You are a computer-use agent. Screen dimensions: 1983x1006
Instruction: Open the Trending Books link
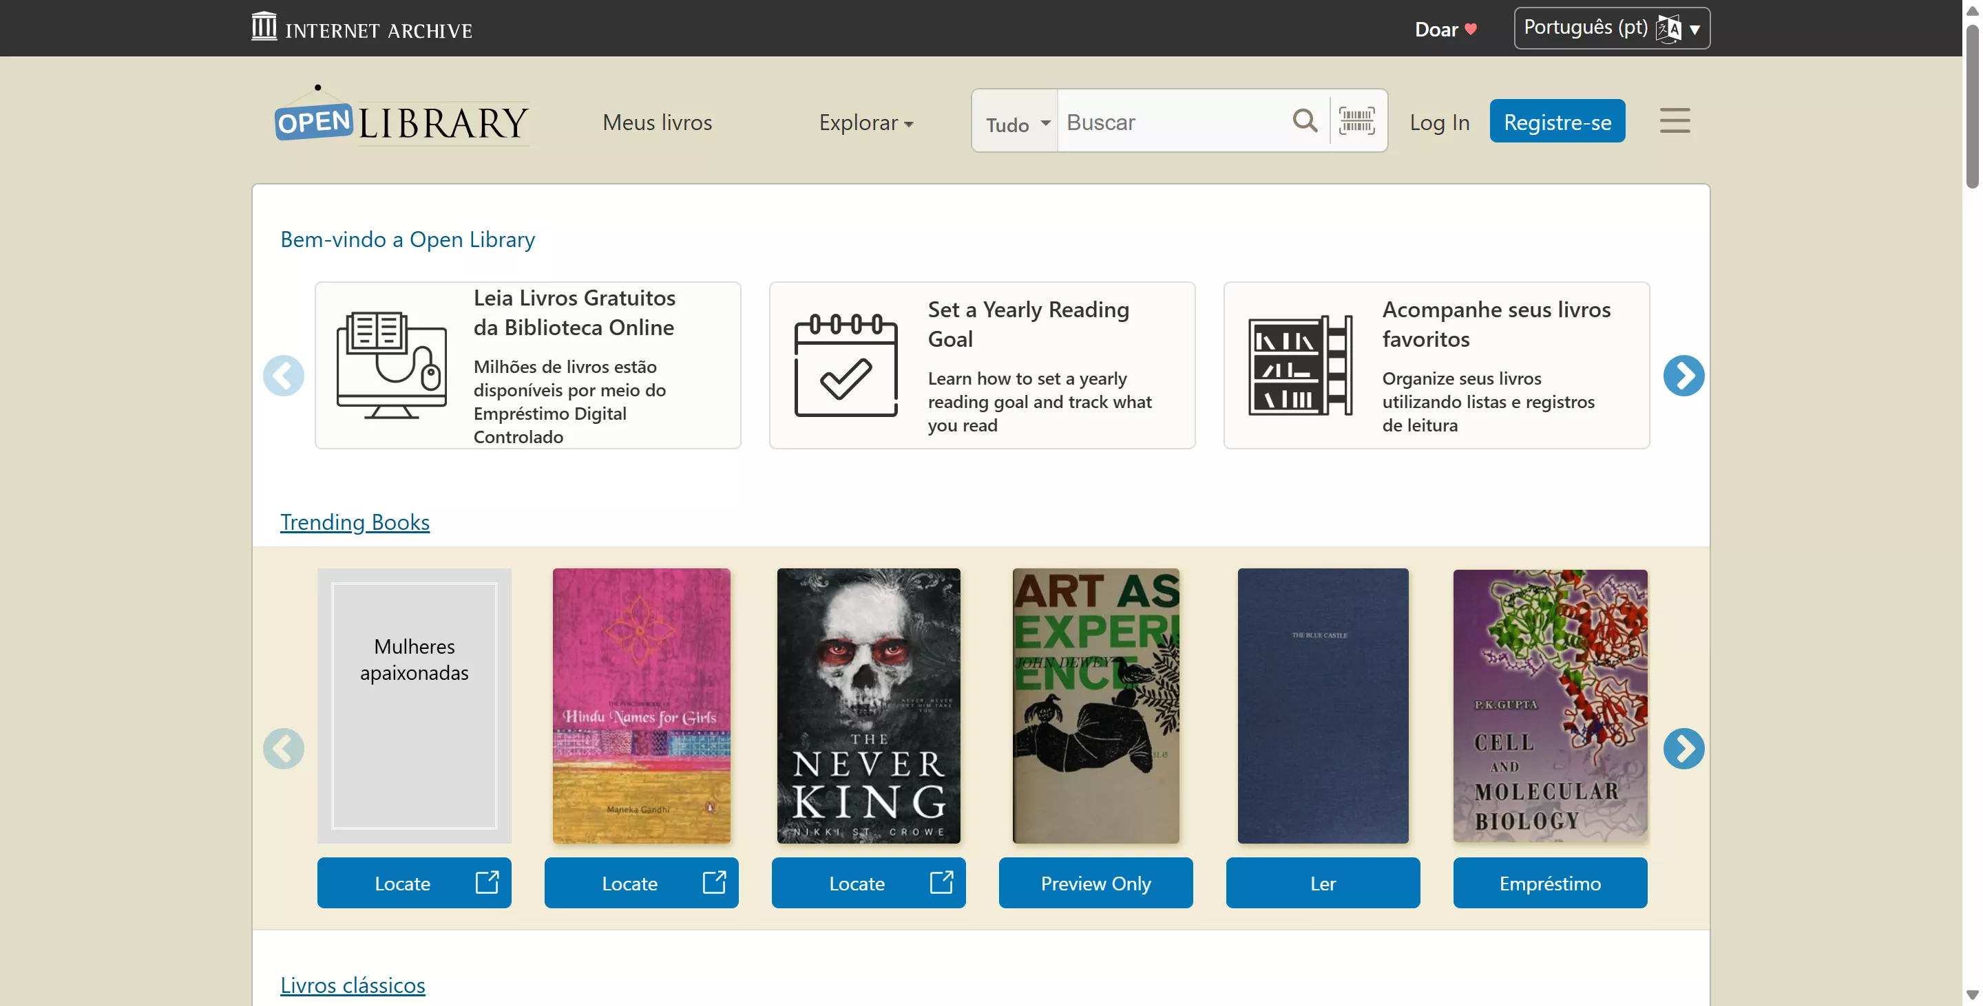(x=355, y=522)
